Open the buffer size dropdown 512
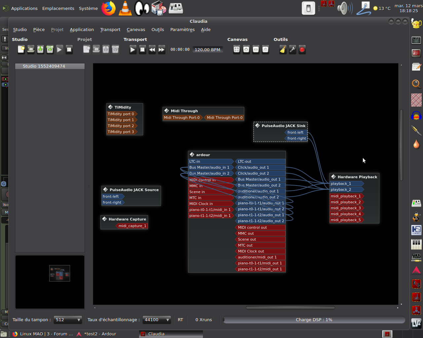 tap(68, 320)
